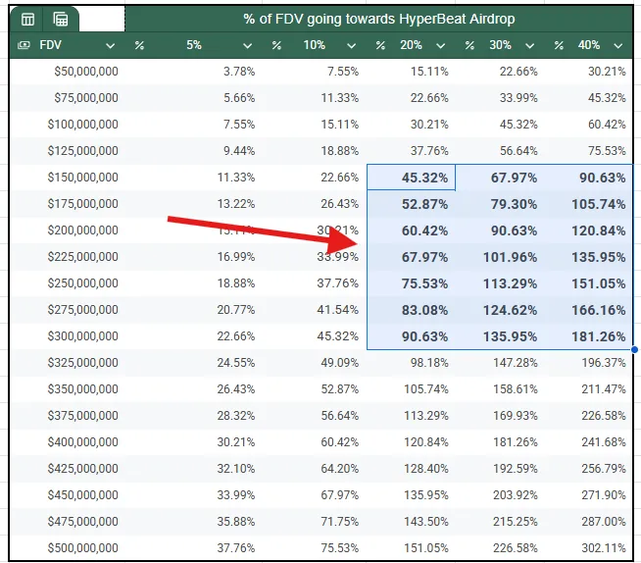This screenshot has width=641, height=563.
Task: Click the table view icon
Action: pyautogui.click(x=27, y=20)
